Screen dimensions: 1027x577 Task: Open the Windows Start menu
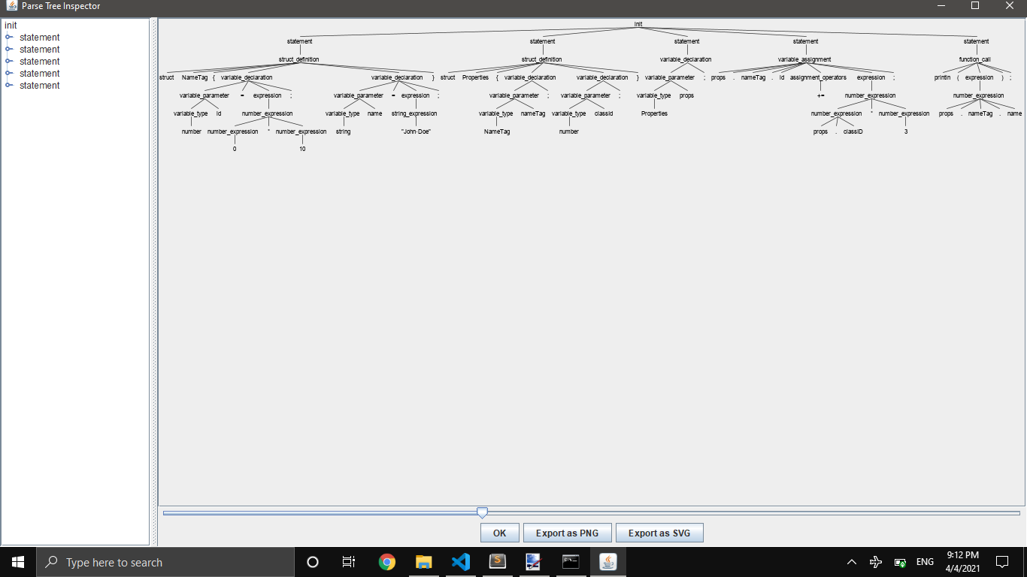[18, 562]
